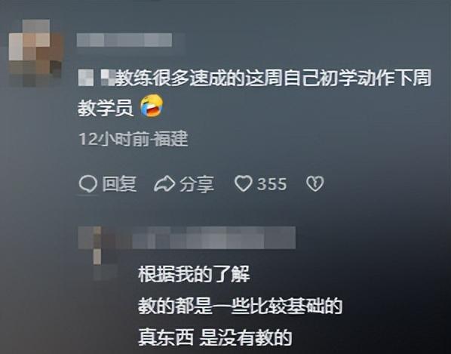Screen dimensions: 451x354
Task: Like the comment with the heart icon
Action: pyautogui.click(x=244, y=183)
